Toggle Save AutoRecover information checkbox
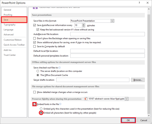The image size is (152, 124). click(34, 25)
